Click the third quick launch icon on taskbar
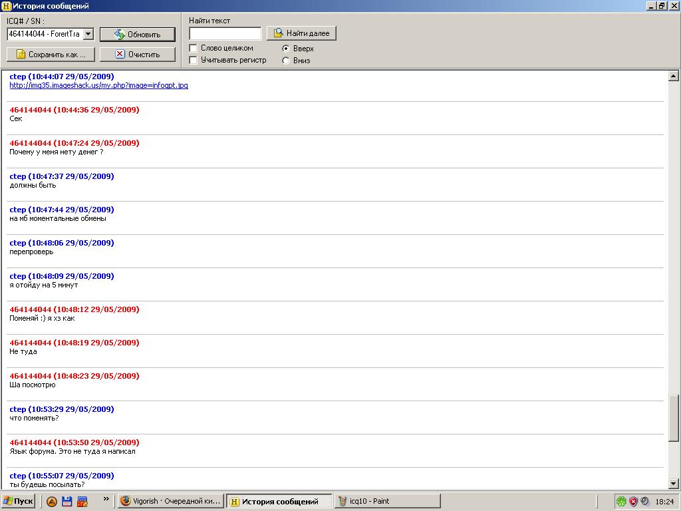This screenshot has width=681, height=511. 82,502
